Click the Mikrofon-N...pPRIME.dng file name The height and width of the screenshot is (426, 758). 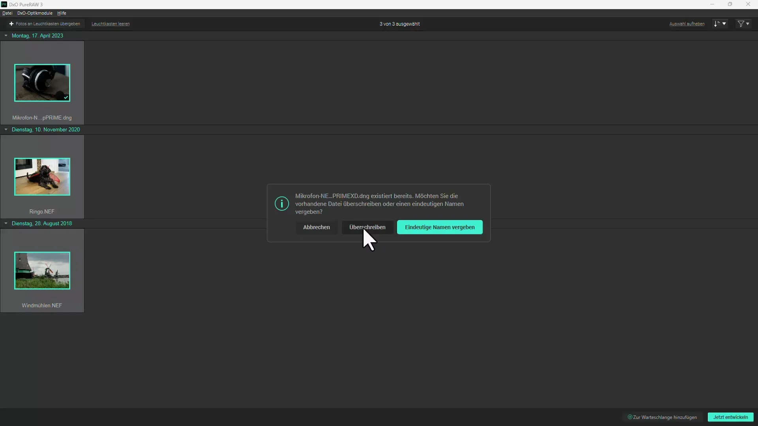tap(42, 118)
